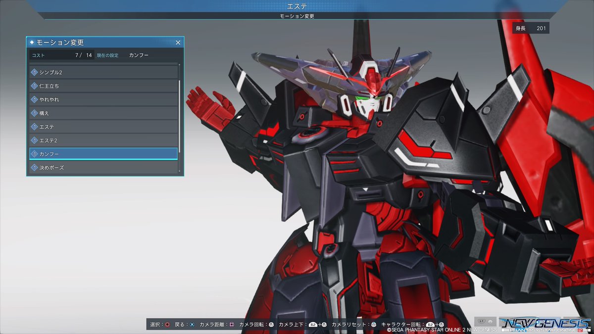594x334 pixels.
Task: Click the R2 icon for カメラ上下
Action: [313, 325]
